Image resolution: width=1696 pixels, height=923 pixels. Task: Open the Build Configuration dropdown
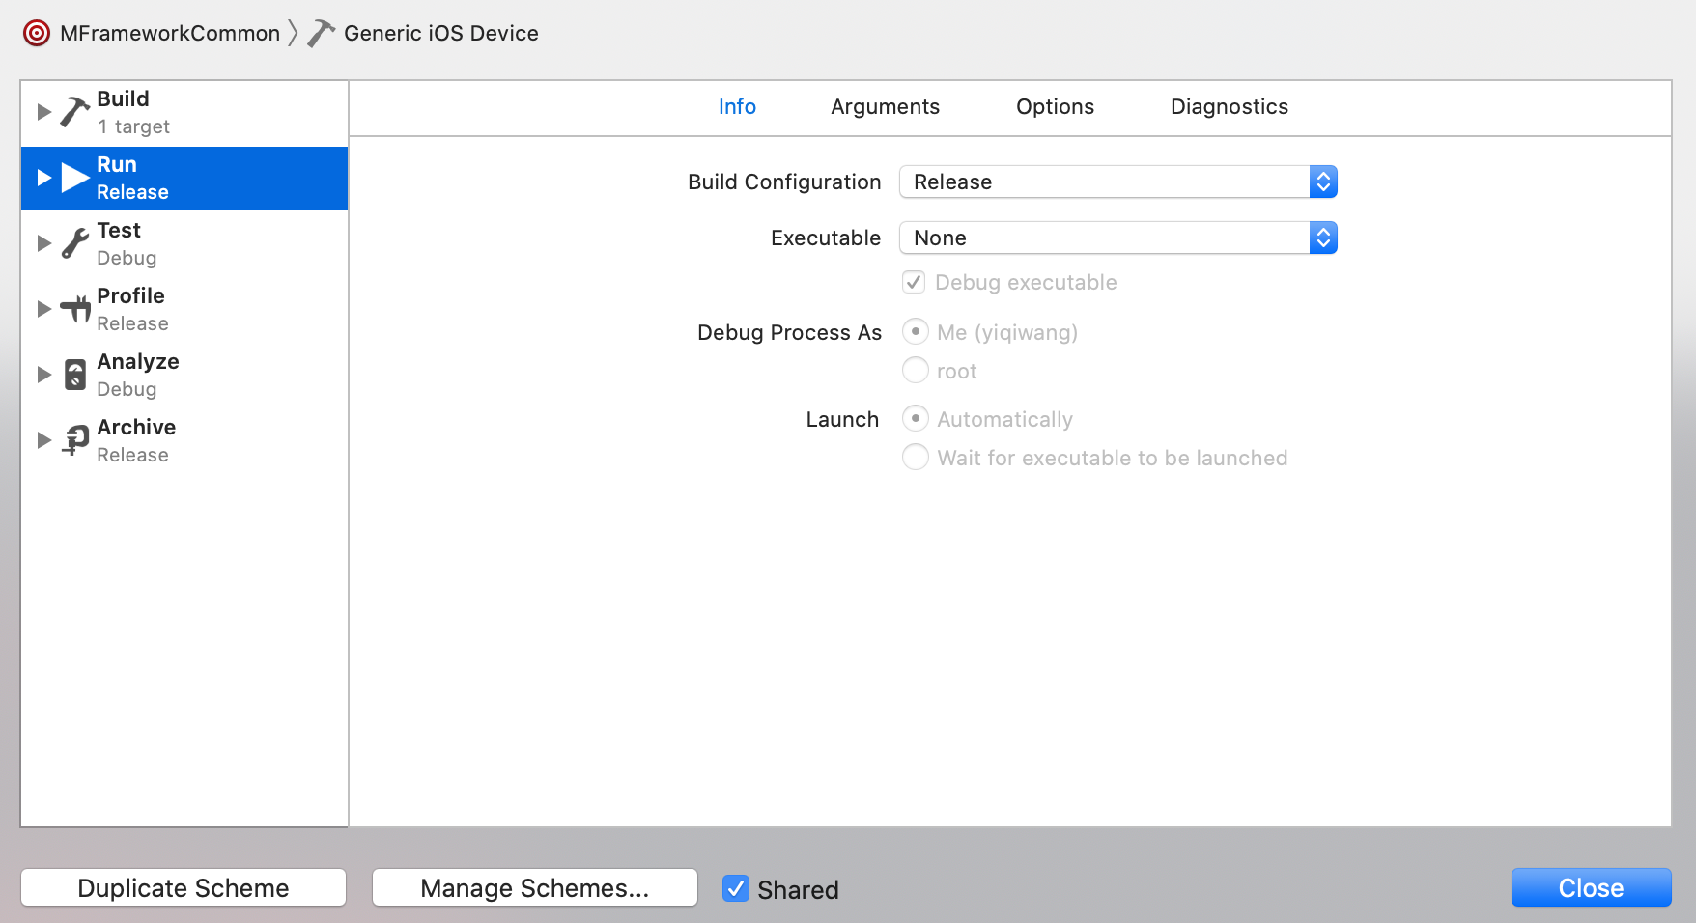pos(1118,182)
